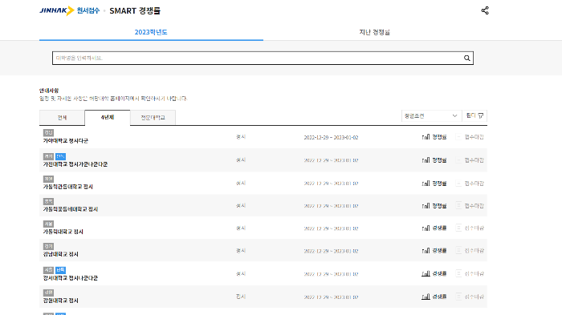
Task: Open 경쟁률 for 강원대학교 정시
Action: [x=434, y=297]
